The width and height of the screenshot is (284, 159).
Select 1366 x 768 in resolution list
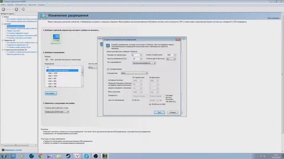coord(52,84)
